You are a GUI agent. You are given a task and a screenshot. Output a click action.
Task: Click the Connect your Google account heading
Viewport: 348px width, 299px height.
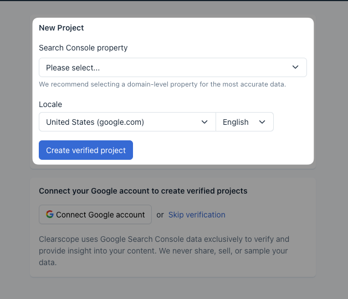tap(143, 191)
